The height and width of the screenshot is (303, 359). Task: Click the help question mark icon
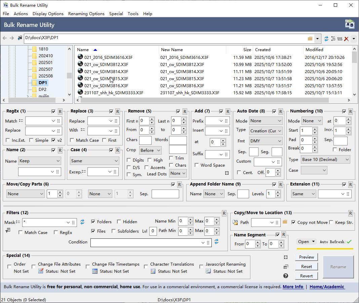(285, 276)
